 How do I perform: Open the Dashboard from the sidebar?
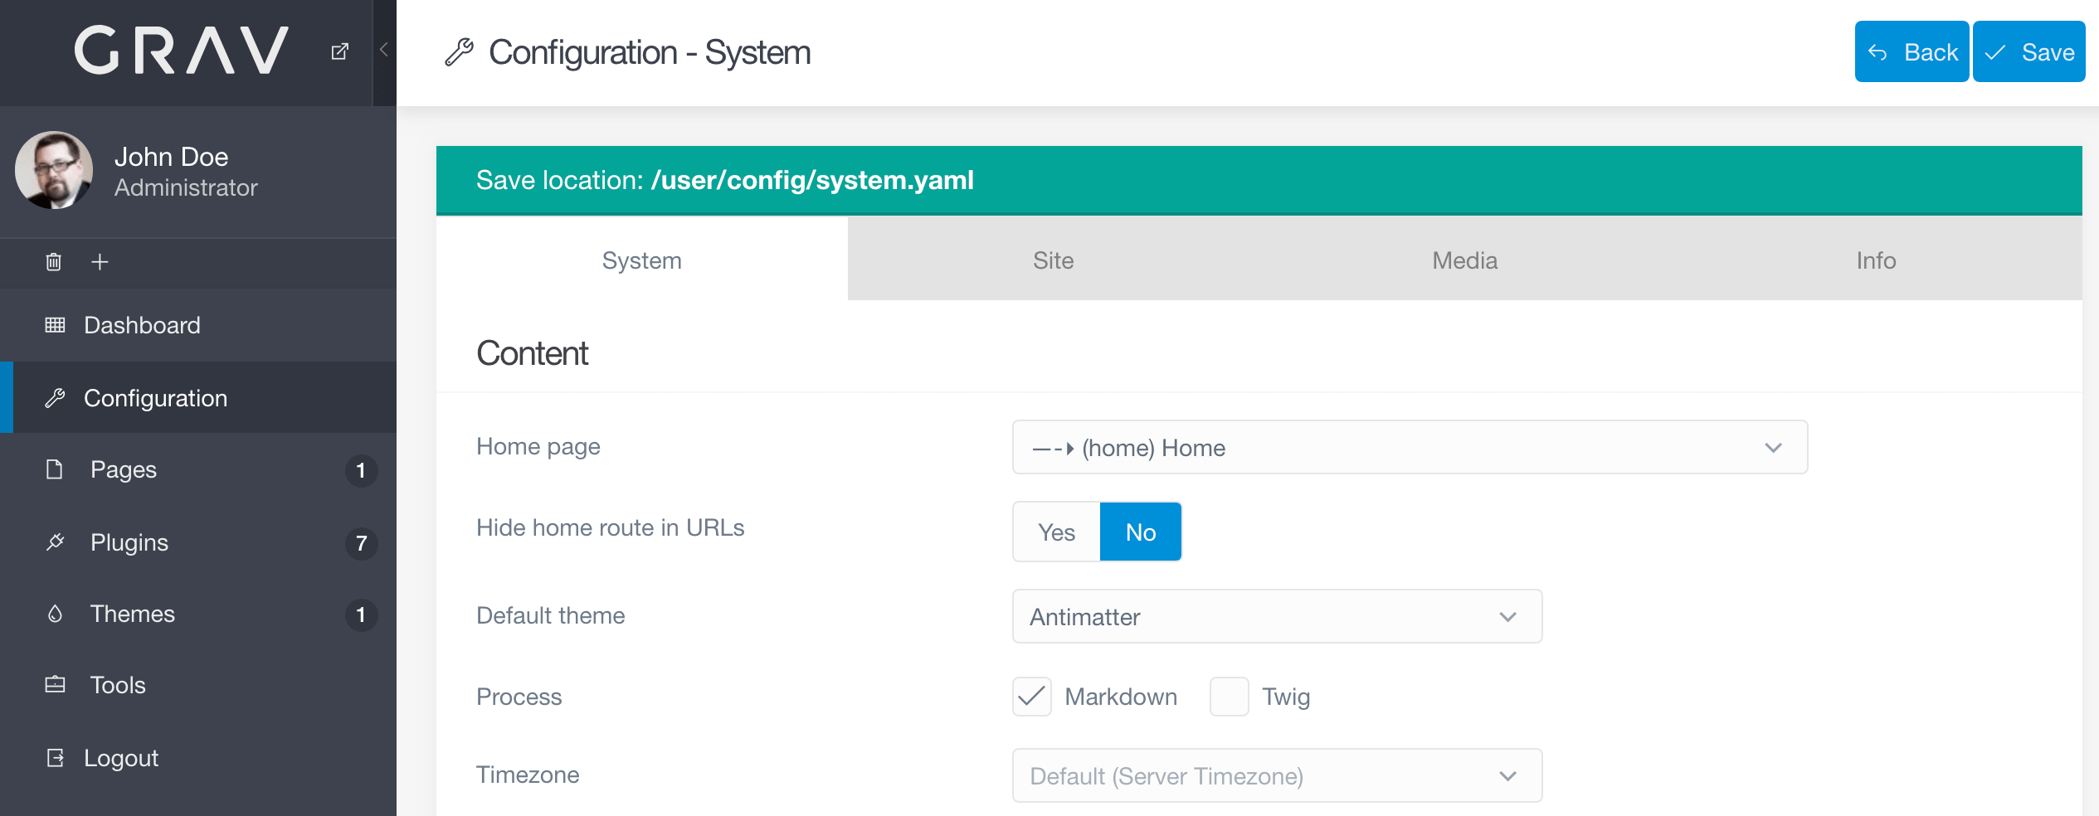coord(141,325)
